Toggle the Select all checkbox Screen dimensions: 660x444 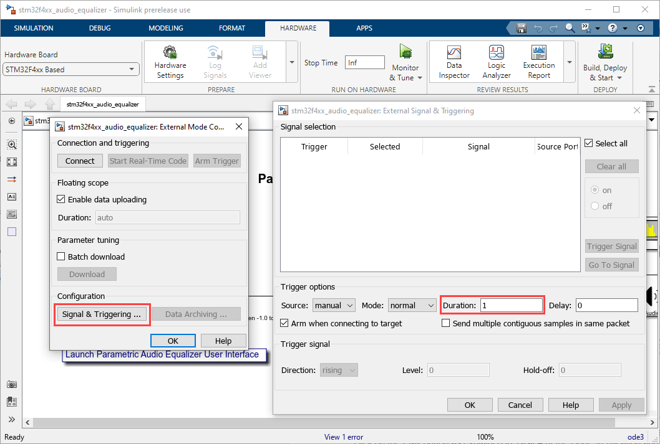(589, 143)
